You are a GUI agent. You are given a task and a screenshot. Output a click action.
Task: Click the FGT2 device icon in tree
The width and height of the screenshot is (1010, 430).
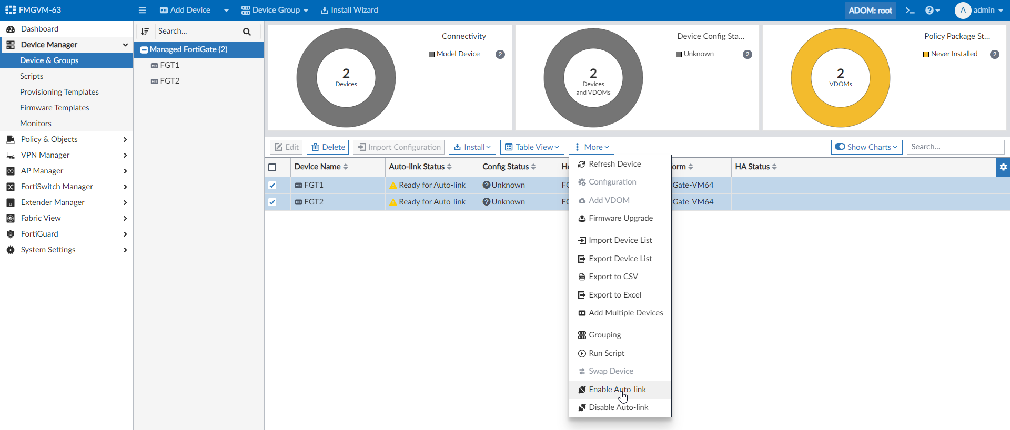[154, 81]
